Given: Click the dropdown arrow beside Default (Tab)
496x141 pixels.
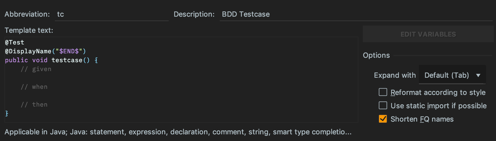Looking at the screenshot, I should point(478,75).
